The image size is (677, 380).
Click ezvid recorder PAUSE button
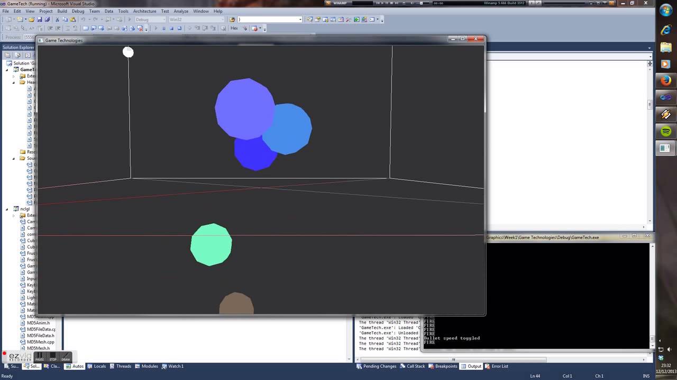click(x=39, y=357)
